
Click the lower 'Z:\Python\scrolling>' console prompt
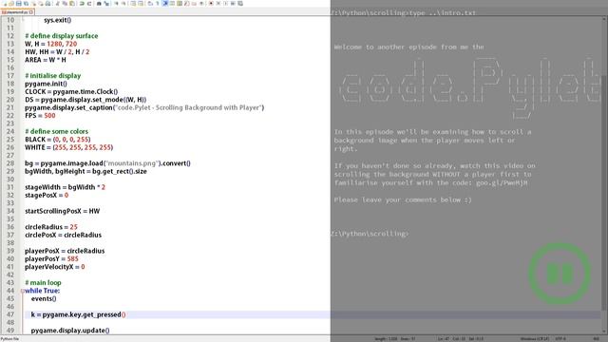point(370,234)
